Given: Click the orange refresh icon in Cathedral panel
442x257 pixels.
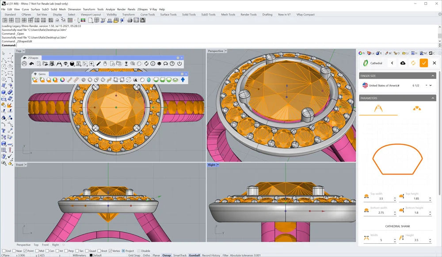Looking at the screenshot, I should (413, 63).
